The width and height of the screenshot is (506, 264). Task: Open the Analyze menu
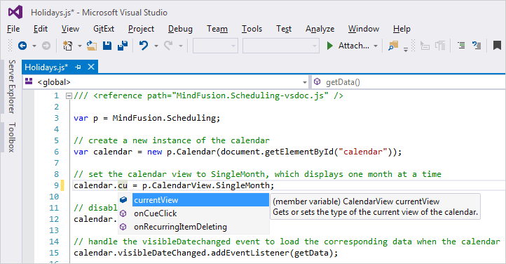(x=320, y=29)
